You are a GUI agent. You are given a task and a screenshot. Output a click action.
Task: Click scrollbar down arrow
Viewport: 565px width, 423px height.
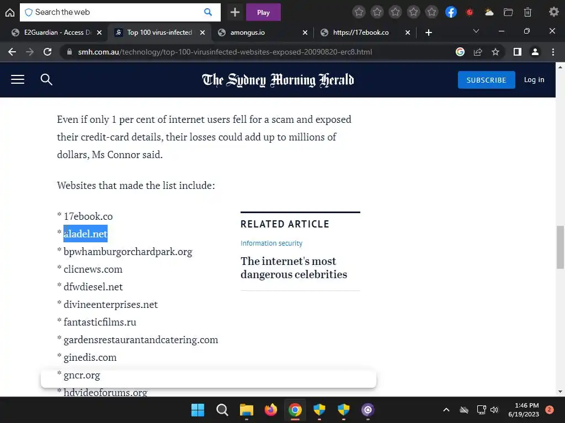coord(560,392)
